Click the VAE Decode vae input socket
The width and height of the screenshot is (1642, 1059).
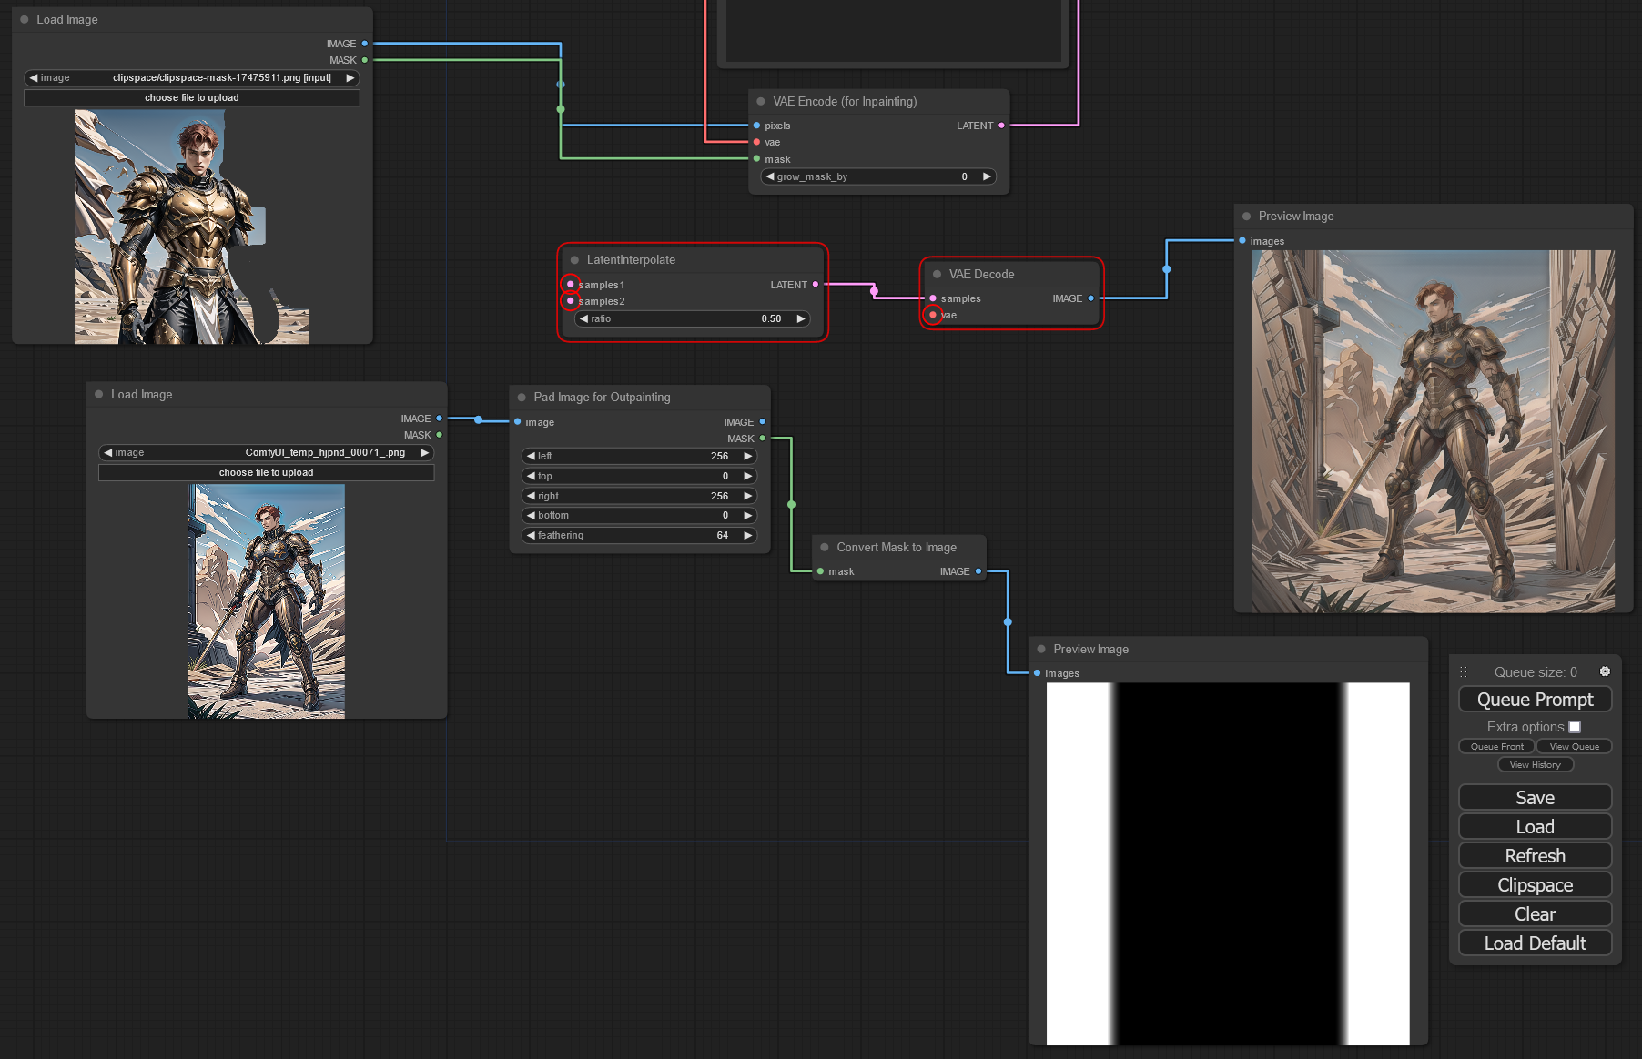[933, 315]
